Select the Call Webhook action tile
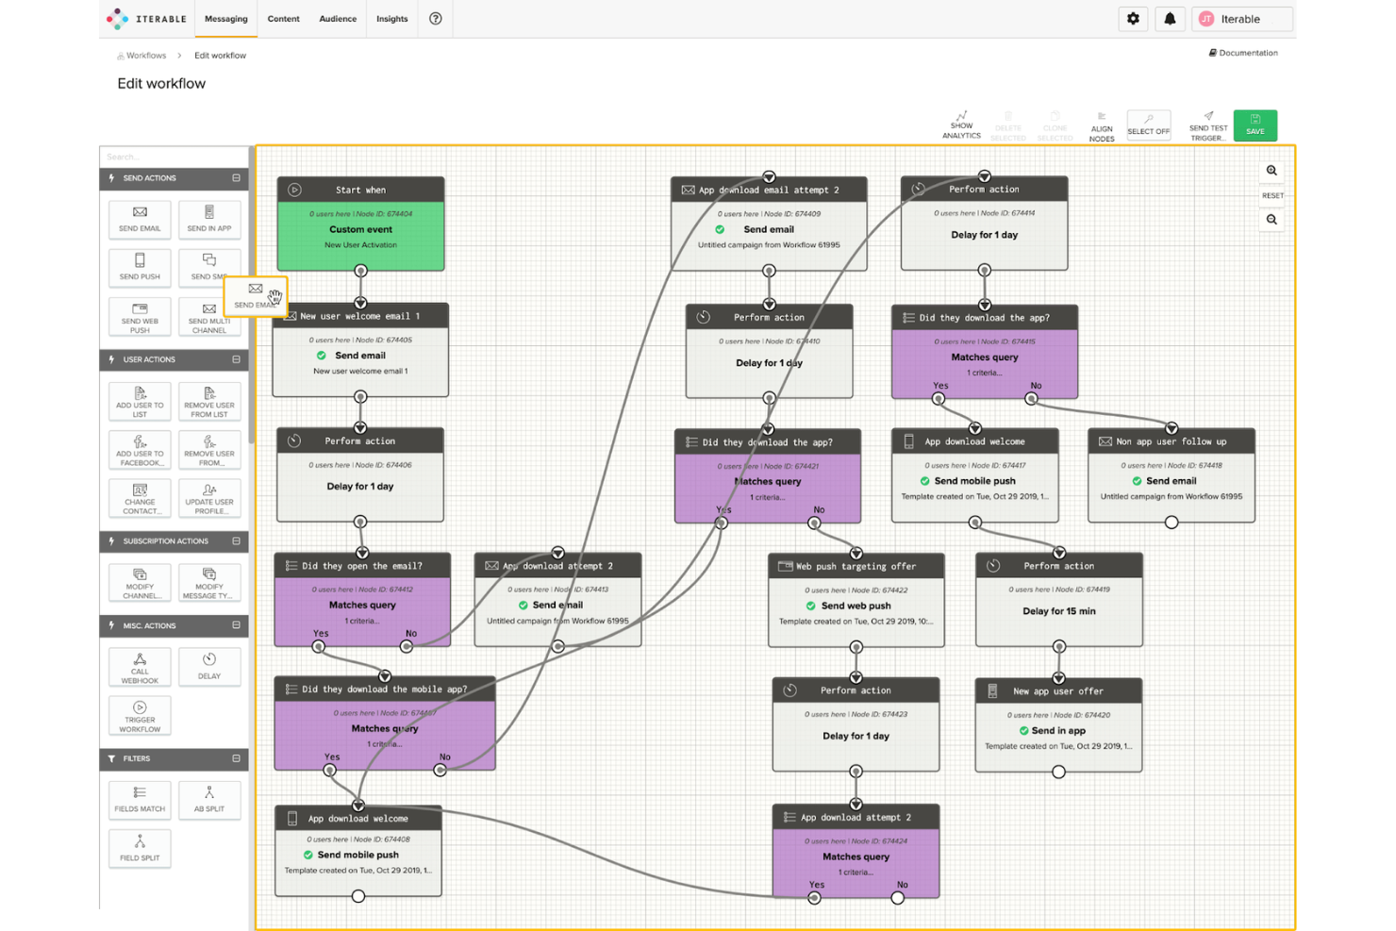Image resolution: width=1396 pixels, height=931 pixels. [140, 668]
